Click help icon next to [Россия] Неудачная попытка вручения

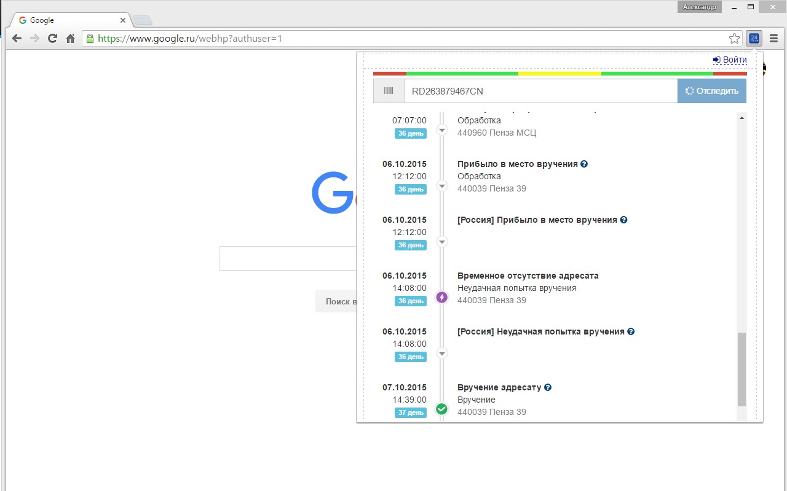click(x=631, y=331)
